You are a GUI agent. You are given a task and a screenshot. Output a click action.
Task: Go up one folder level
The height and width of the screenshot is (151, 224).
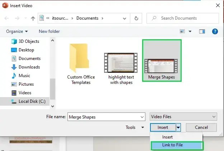(x=33, y=18)
